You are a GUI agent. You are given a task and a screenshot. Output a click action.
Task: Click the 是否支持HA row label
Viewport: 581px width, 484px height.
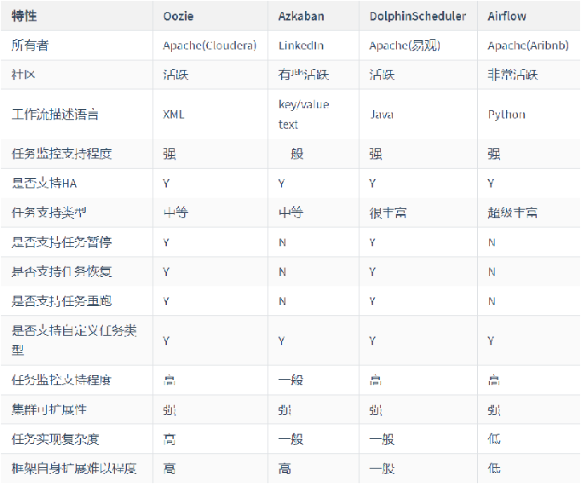click(x=44, y=183)
